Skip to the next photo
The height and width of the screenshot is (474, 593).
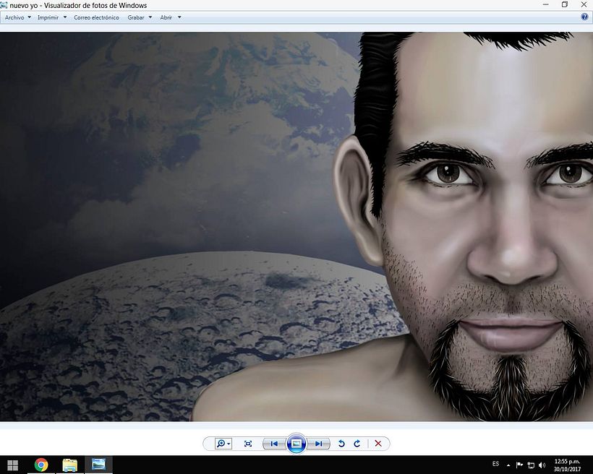(x=318, y=444)
